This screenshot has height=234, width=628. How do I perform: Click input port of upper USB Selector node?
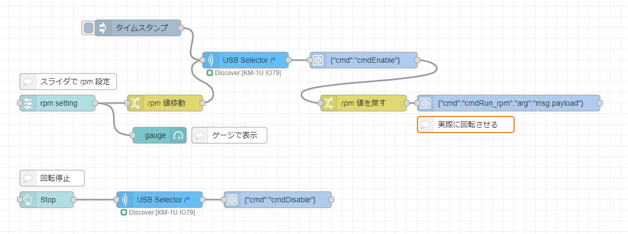[x=202, y=61]
